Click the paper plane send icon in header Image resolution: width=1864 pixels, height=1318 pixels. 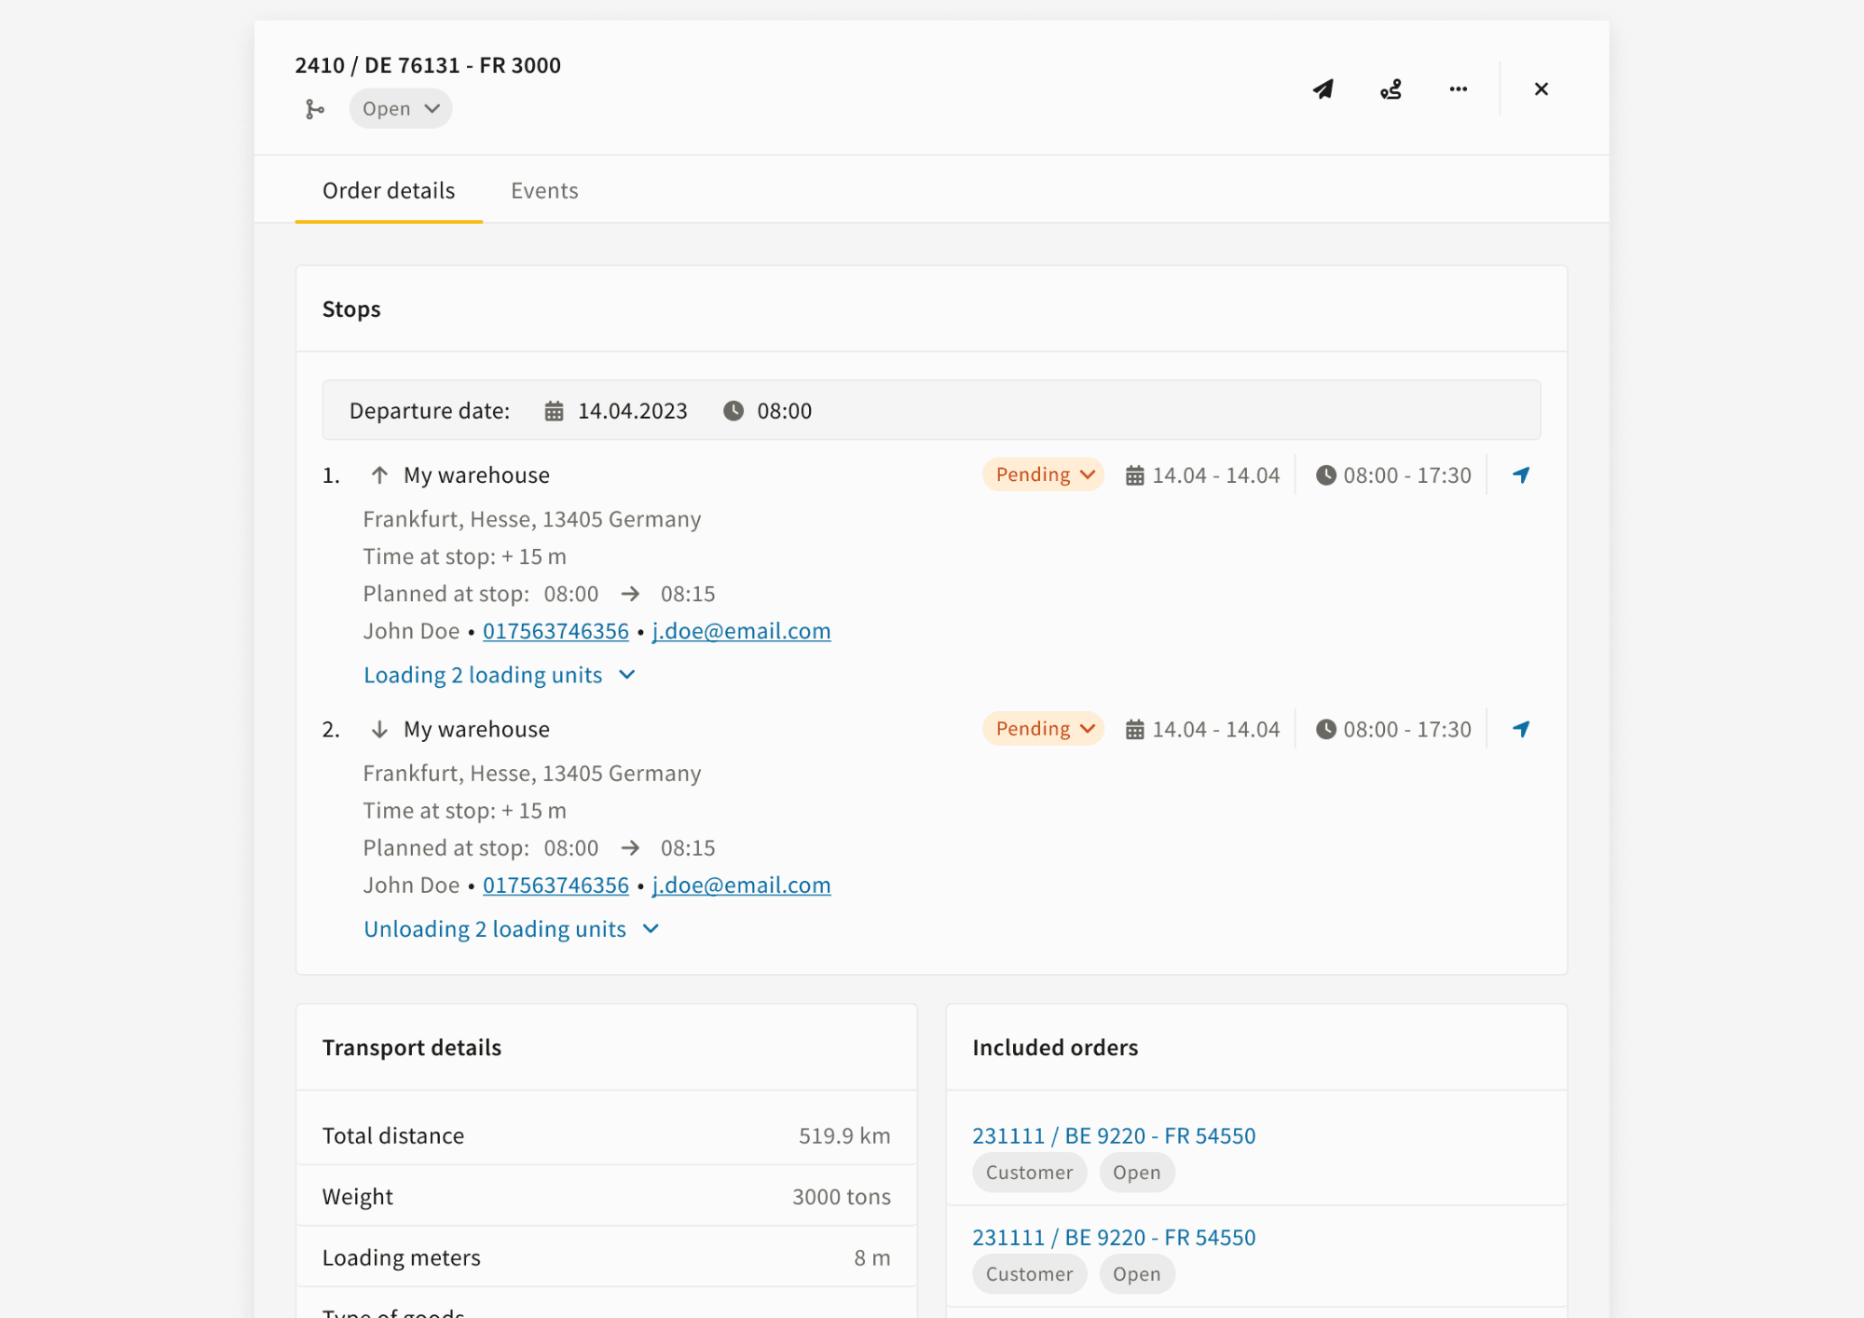(1323, 89)
